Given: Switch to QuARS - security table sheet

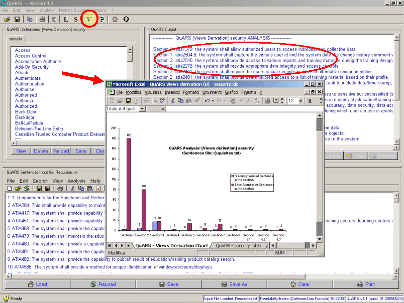Looking at the screenshot, I should point(238,246).
